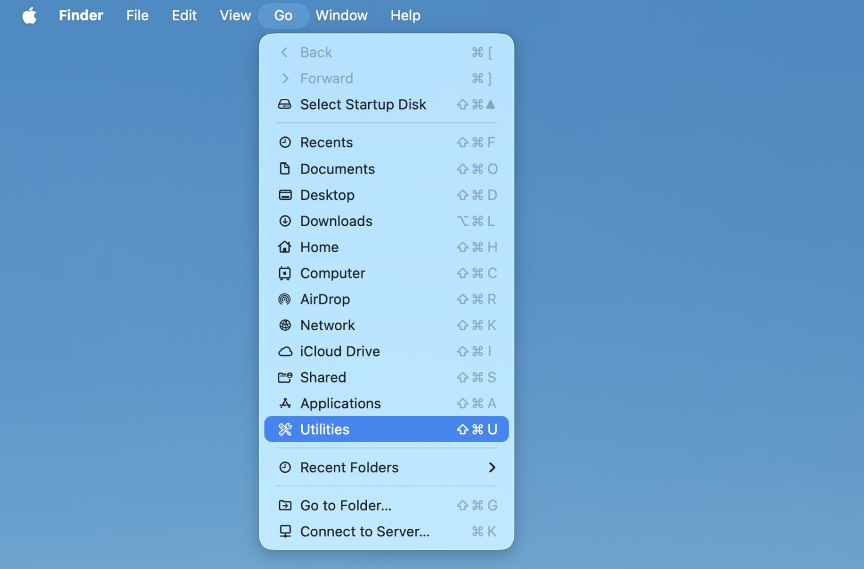Click the Connect to Server display icon
The image size is (864, 569).
(x=285, y=531)
